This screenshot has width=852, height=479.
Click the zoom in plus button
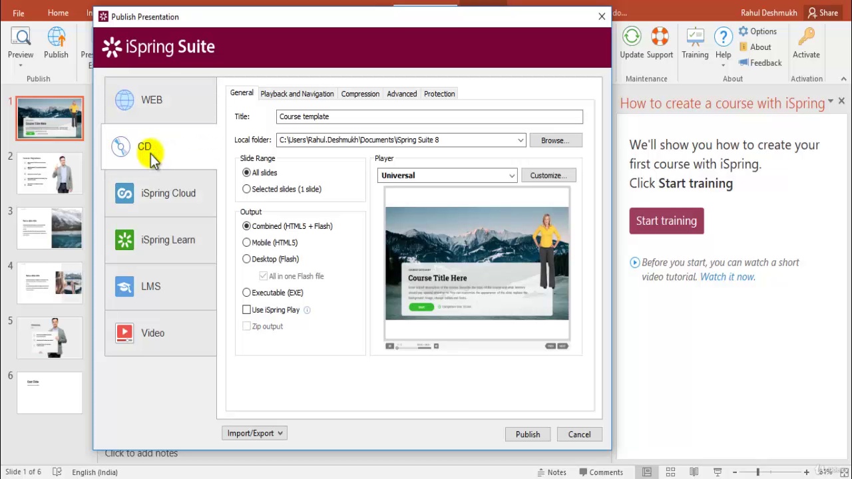[806, 472]
